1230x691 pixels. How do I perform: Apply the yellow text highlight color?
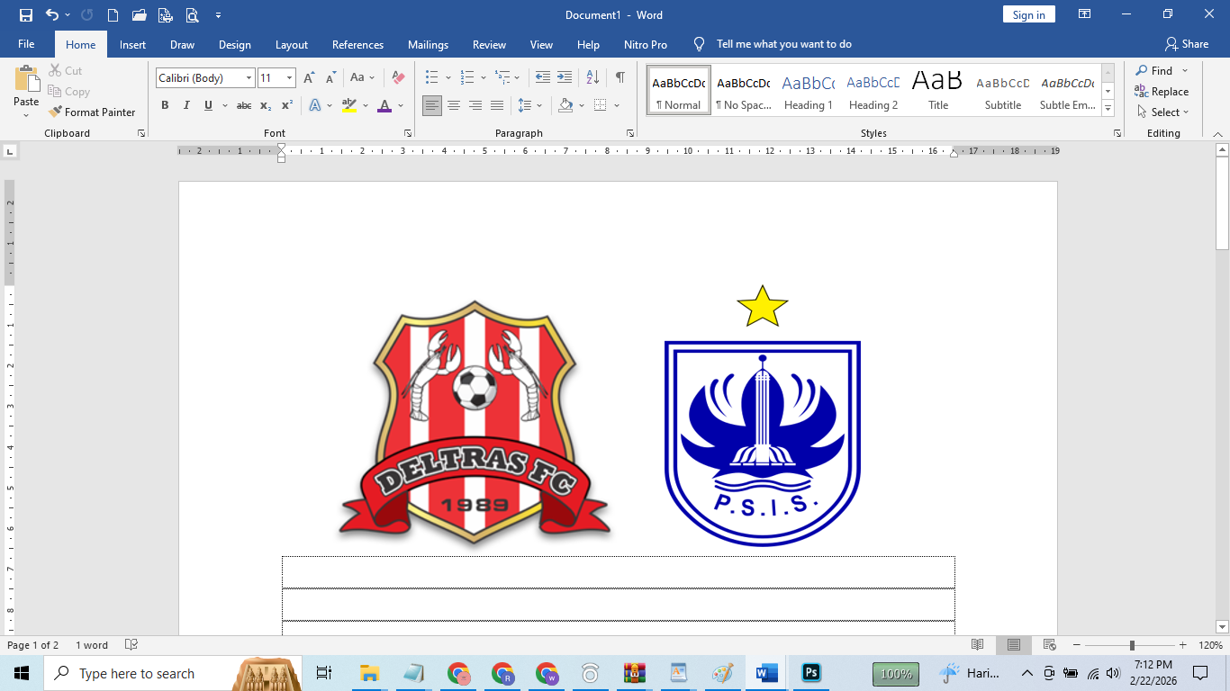pos(348,105)
